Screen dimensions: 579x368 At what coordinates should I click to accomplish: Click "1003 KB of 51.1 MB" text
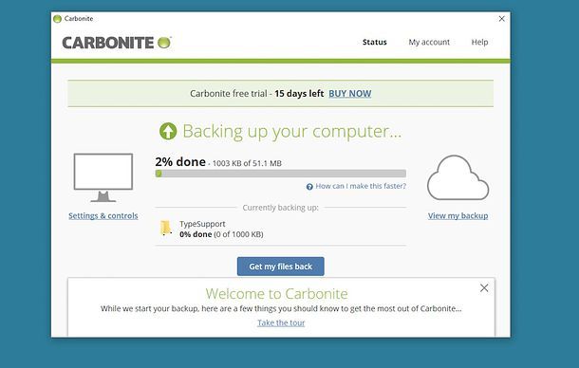pos(247,163)
